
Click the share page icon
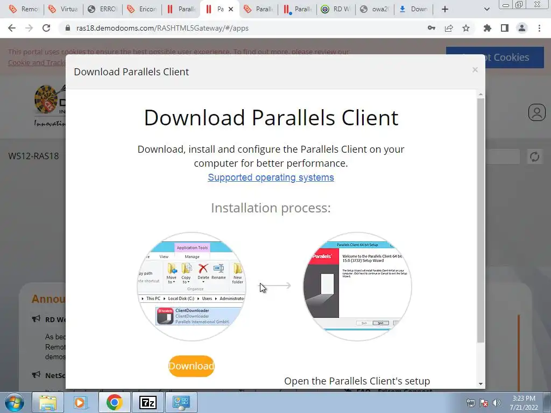(449, 28)
